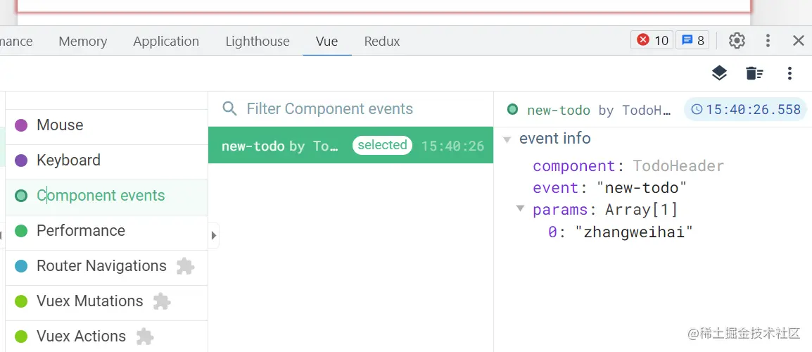This screenshot has height=352, width=812.
Task: Open Vue devtools more options menu
Action: click(x=790, y=73)
